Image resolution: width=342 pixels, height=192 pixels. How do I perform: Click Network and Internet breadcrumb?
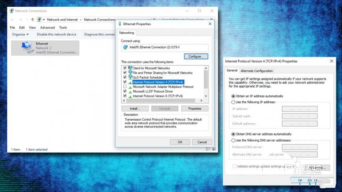tap(62, 20)
